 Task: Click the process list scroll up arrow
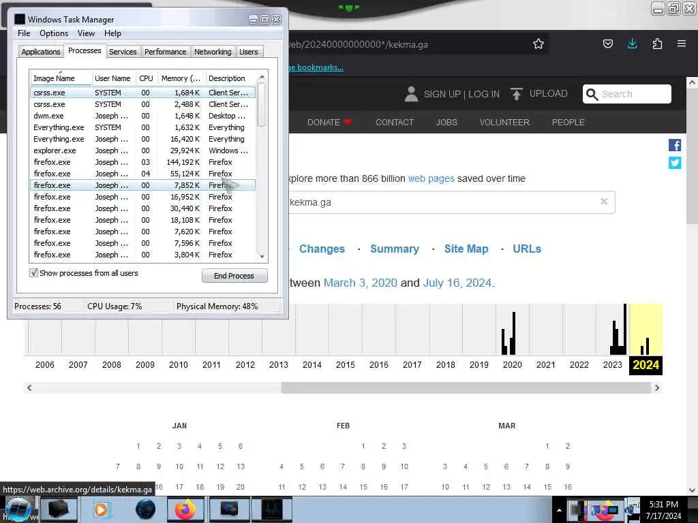point(262,77)
